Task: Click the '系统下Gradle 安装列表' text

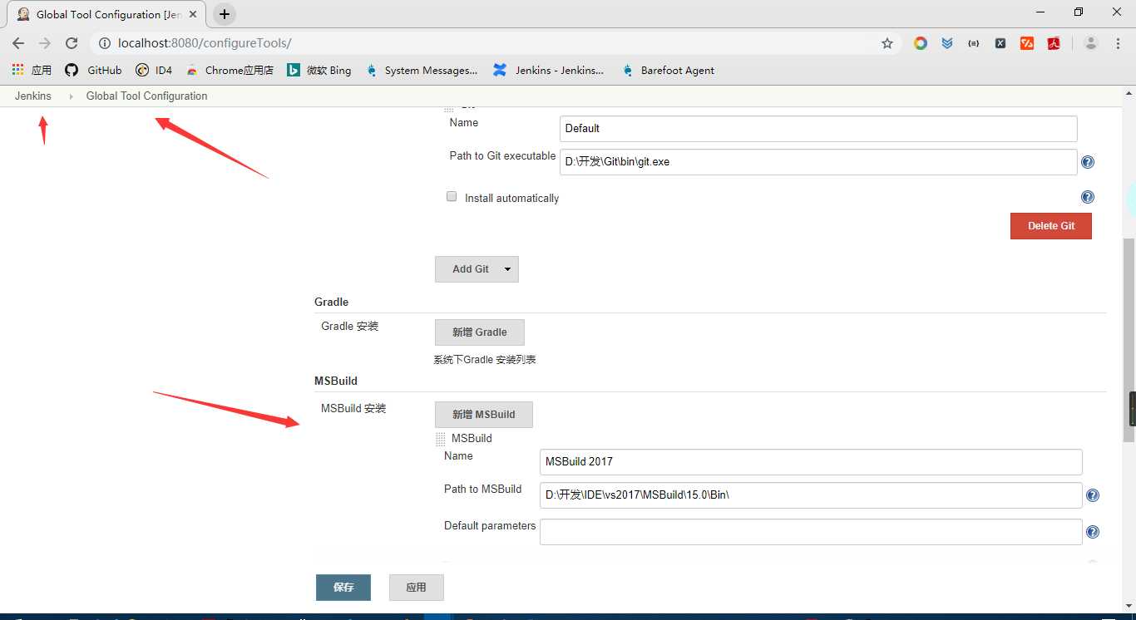Action: (x=485, y=360)
